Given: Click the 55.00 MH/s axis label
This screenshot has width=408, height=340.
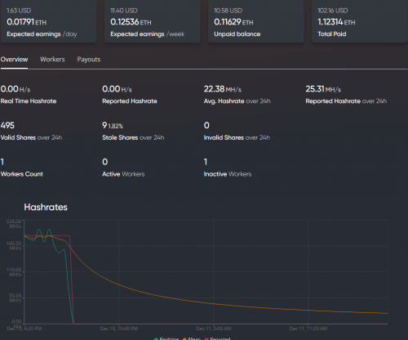Looking at the screenshot, I should (16, 297).
